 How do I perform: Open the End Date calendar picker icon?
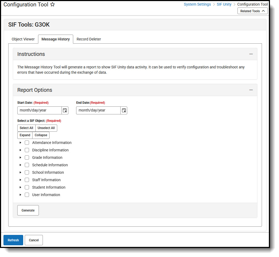[x=124, y=110]
